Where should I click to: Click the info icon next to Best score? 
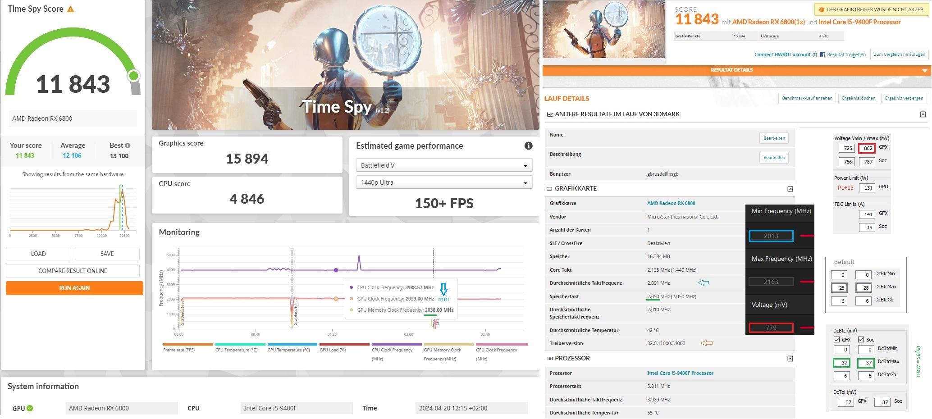click(x=128, y=146)
